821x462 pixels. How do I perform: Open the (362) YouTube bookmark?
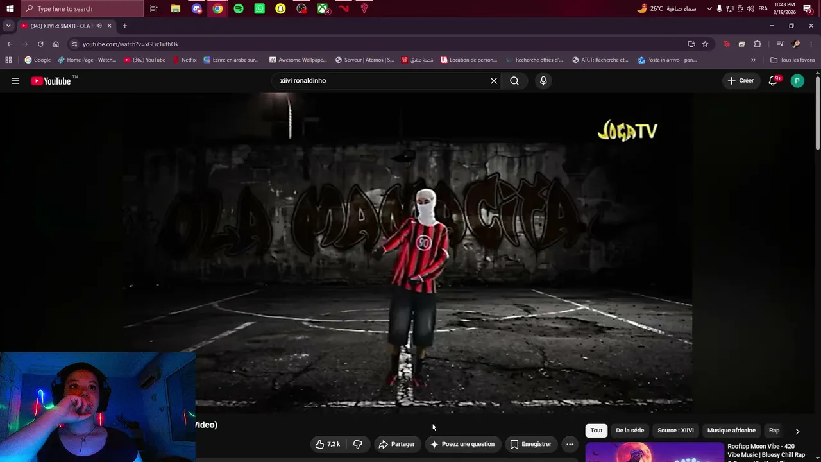(x=145, y=60)
